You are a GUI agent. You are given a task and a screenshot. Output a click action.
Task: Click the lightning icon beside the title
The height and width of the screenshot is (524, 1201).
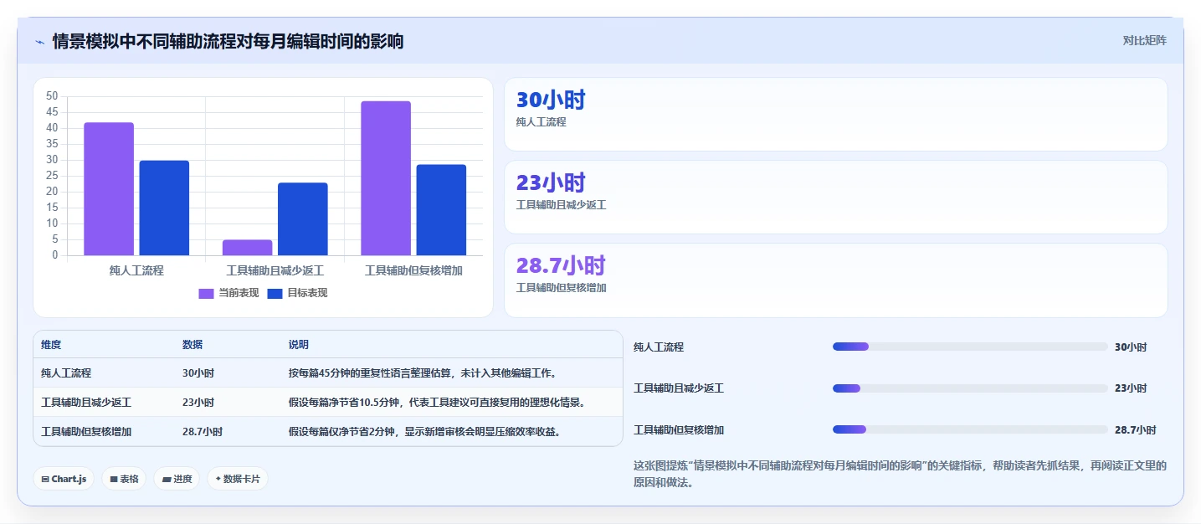point(39,41)
